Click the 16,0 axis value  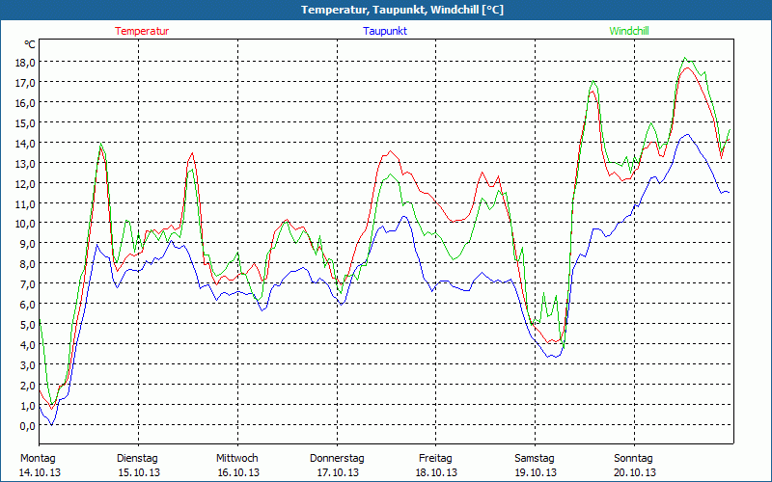tap(27, 103)
